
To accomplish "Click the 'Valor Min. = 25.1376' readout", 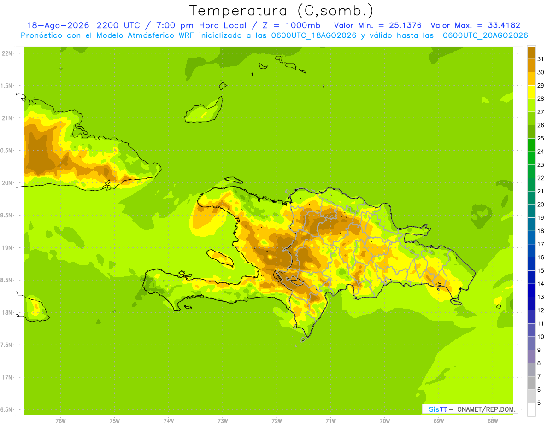I will [378, 25].
